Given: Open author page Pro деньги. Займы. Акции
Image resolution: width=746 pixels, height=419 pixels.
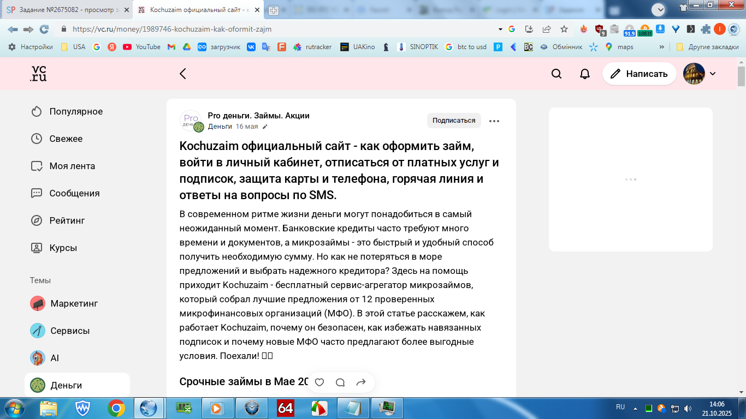Looking at the screenshot, I should click(258, 116).
